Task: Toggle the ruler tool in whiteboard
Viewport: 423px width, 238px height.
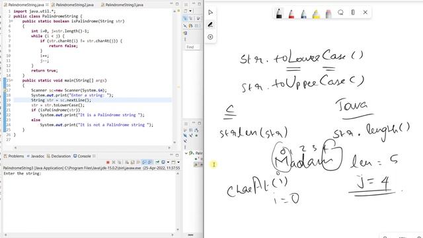Action: 353,13
